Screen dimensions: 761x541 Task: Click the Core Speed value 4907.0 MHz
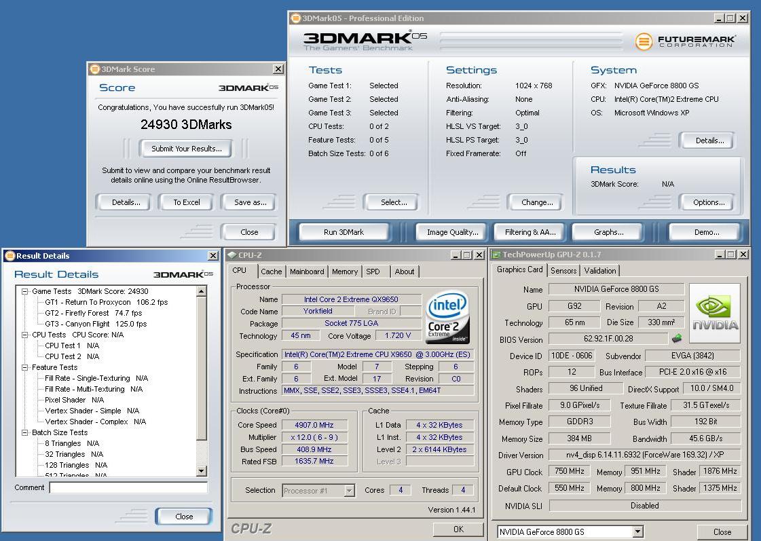point(314,425)
